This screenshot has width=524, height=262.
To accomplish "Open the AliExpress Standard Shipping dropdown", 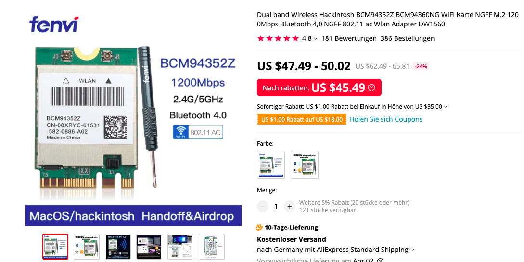I will click(412, 250).
